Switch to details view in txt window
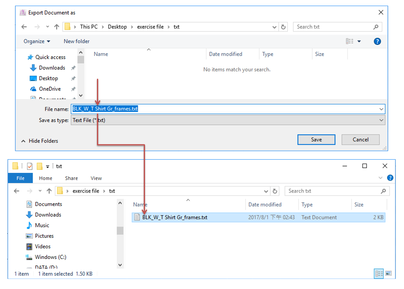The height and width of the screenshot is (289, 404). (379, 273)
